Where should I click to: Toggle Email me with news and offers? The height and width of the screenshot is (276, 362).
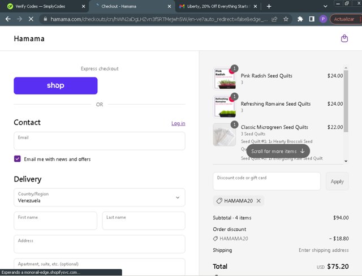pyautogui.click(x=18, y=159)
